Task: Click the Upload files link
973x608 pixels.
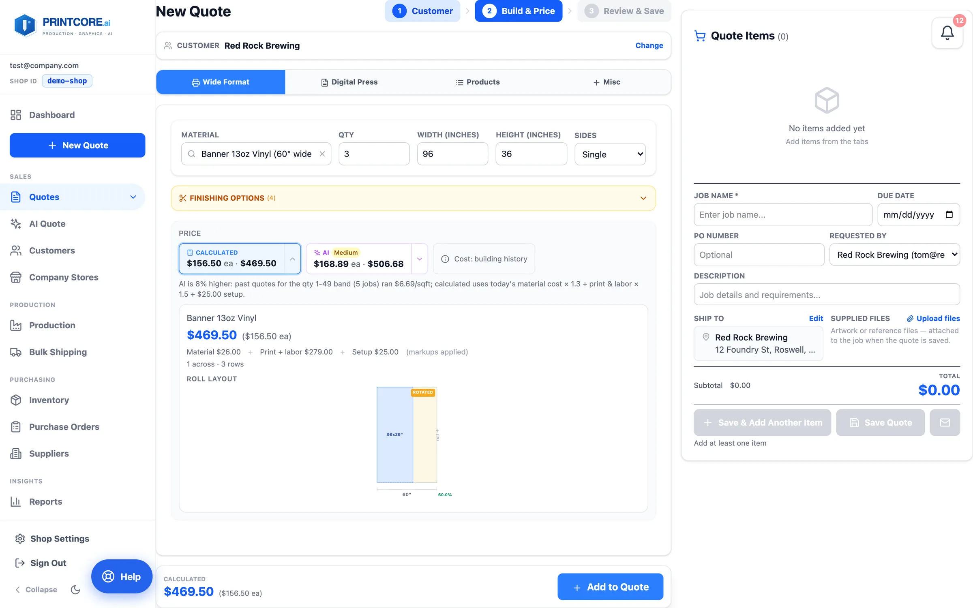Action: click(933, 318)
